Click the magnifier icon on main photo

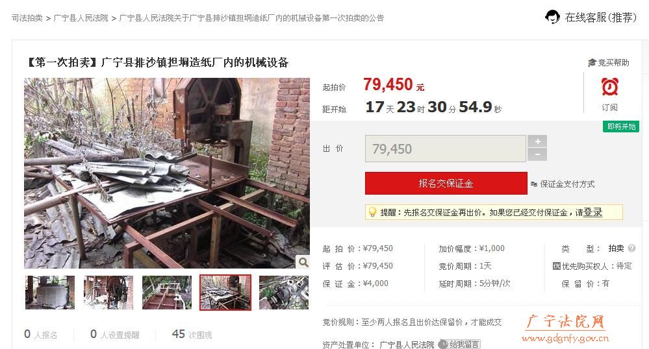click(303, 262)
